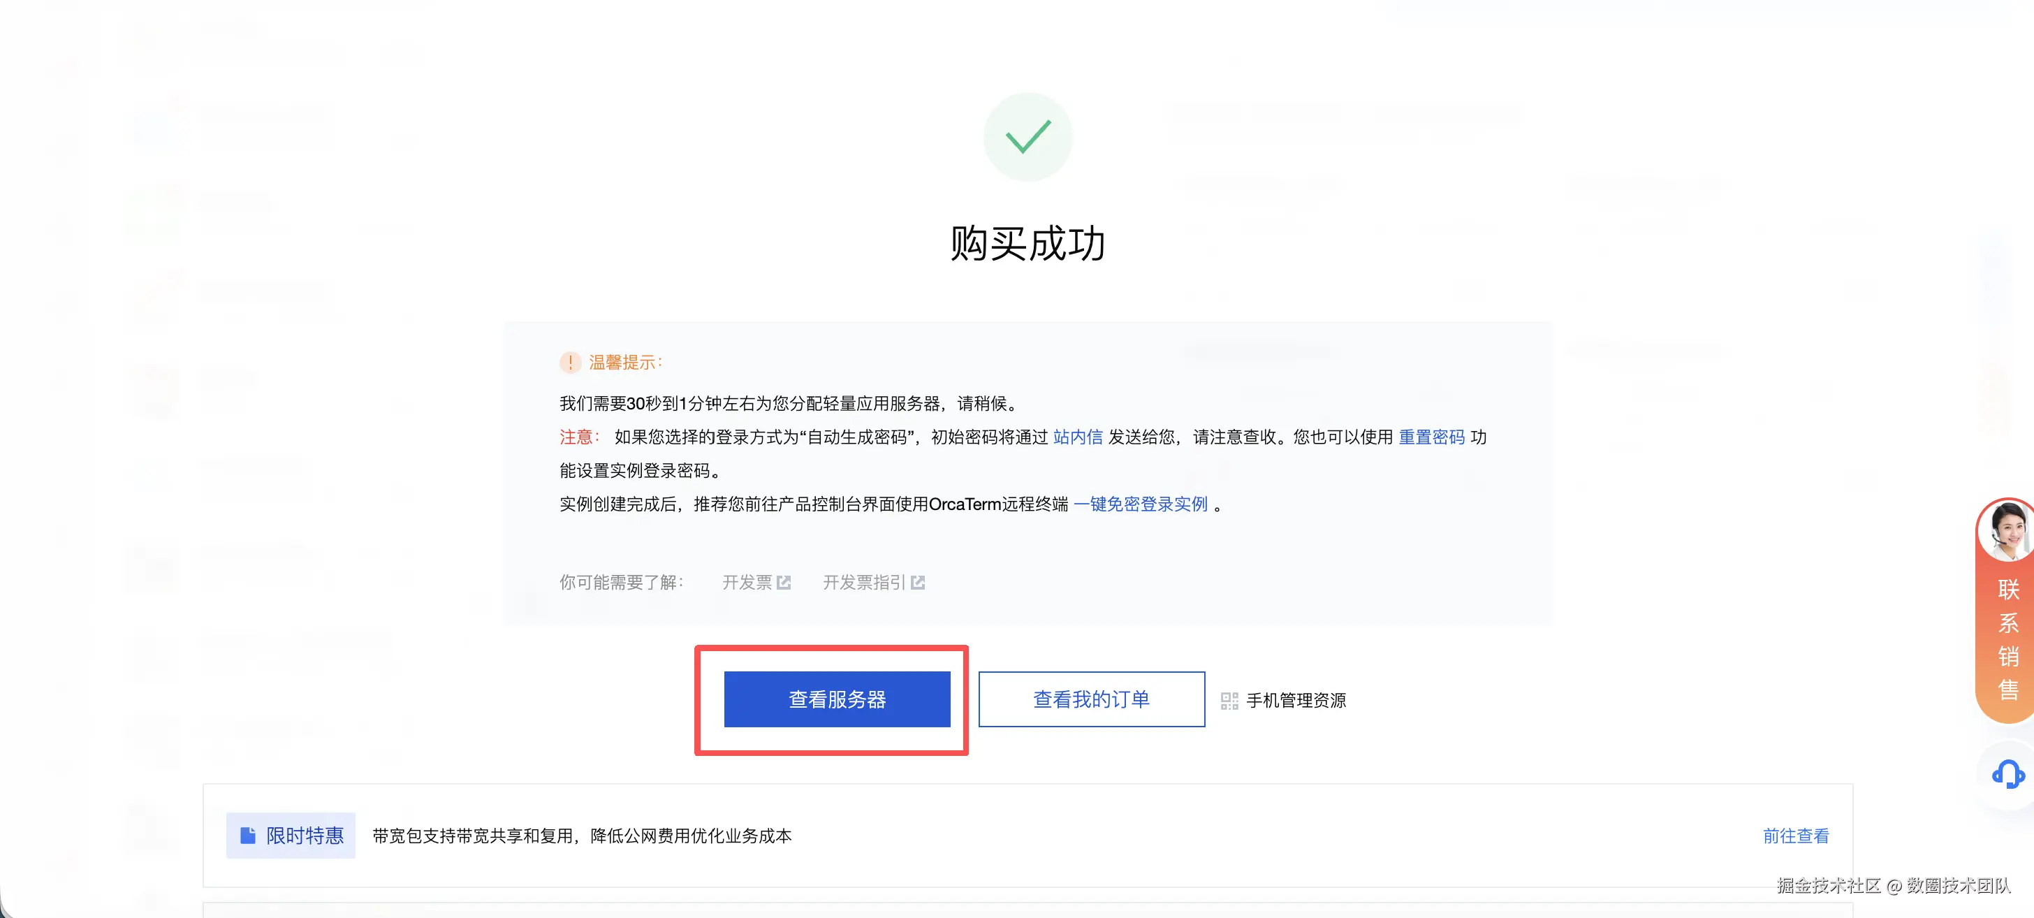Click the 带宽包 promotion description text
The height and width of the screenshot is (918, 2034).
click(582, 836)
